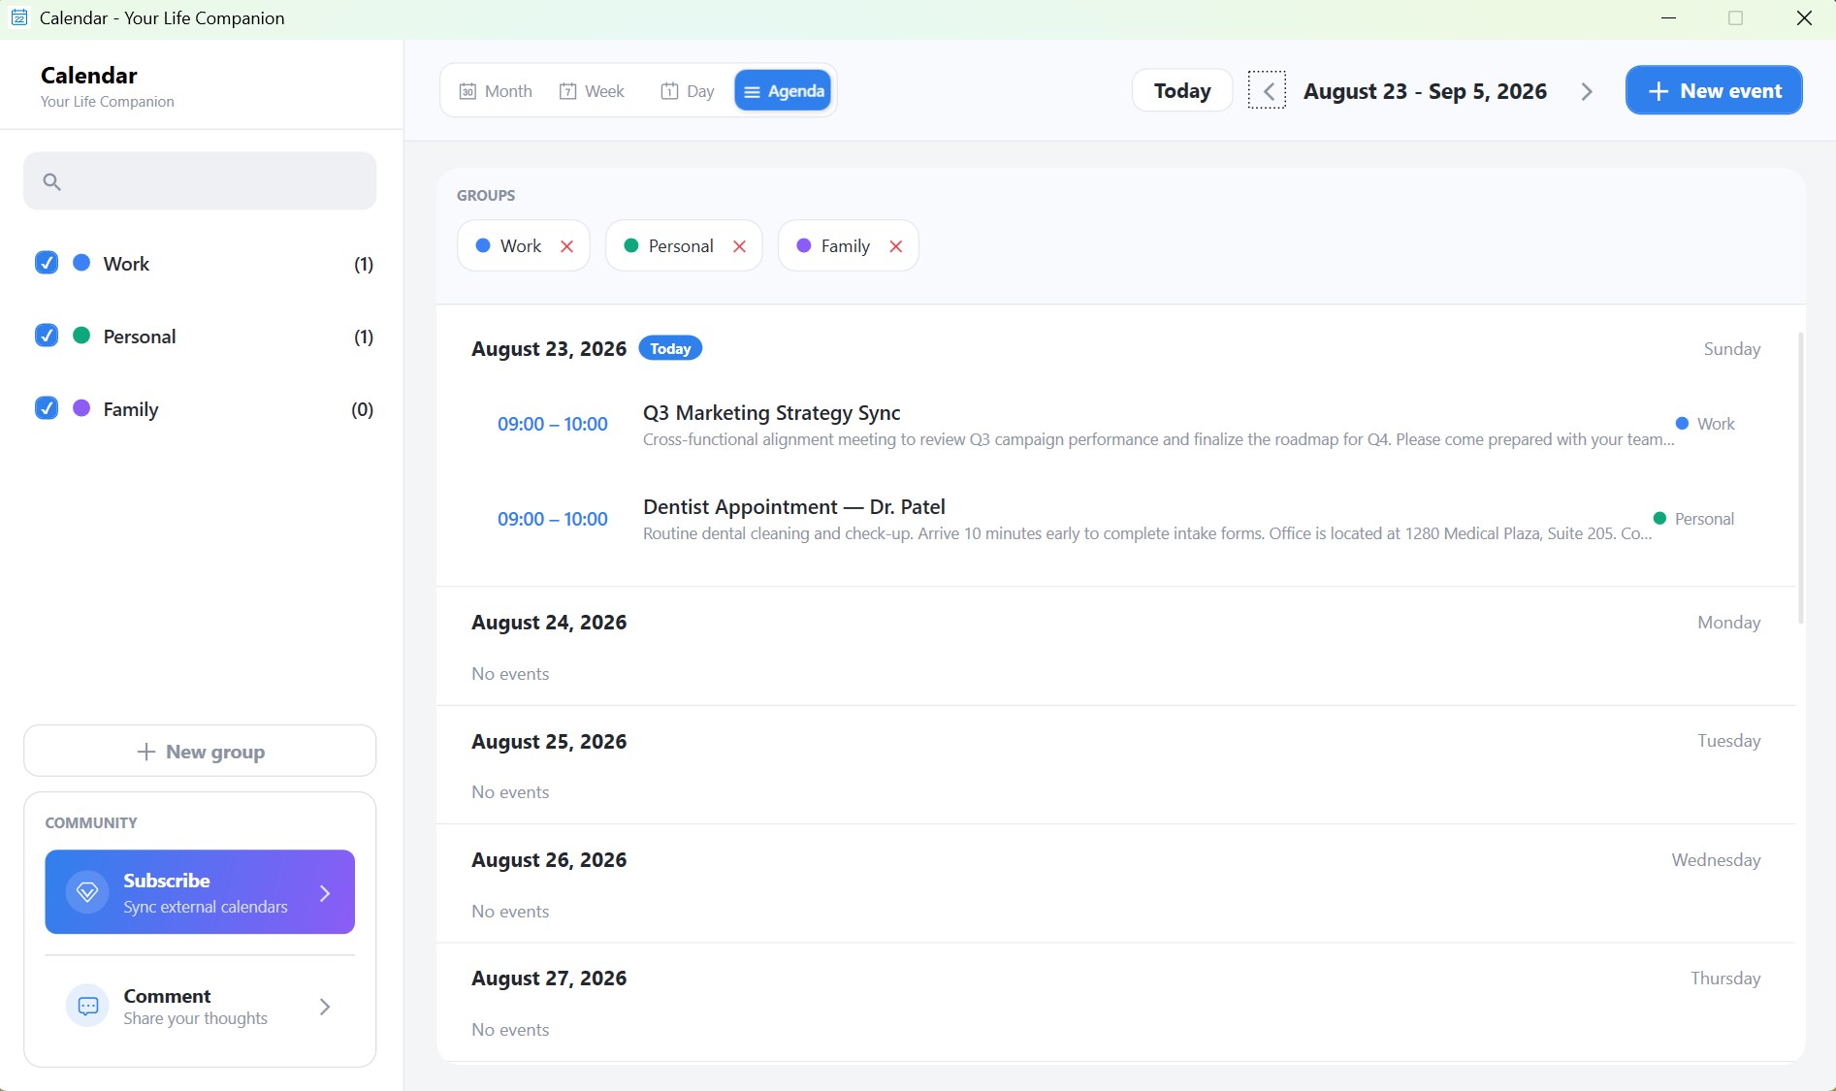
Task: Open Comment row via its chevron
Action: pyautogui.click(x=325, y=1007)
